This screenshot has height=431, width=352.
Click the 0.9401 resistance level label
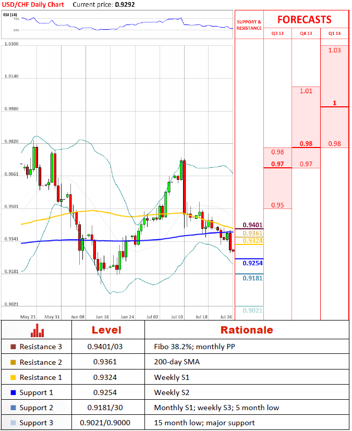[x=252, y=225]
